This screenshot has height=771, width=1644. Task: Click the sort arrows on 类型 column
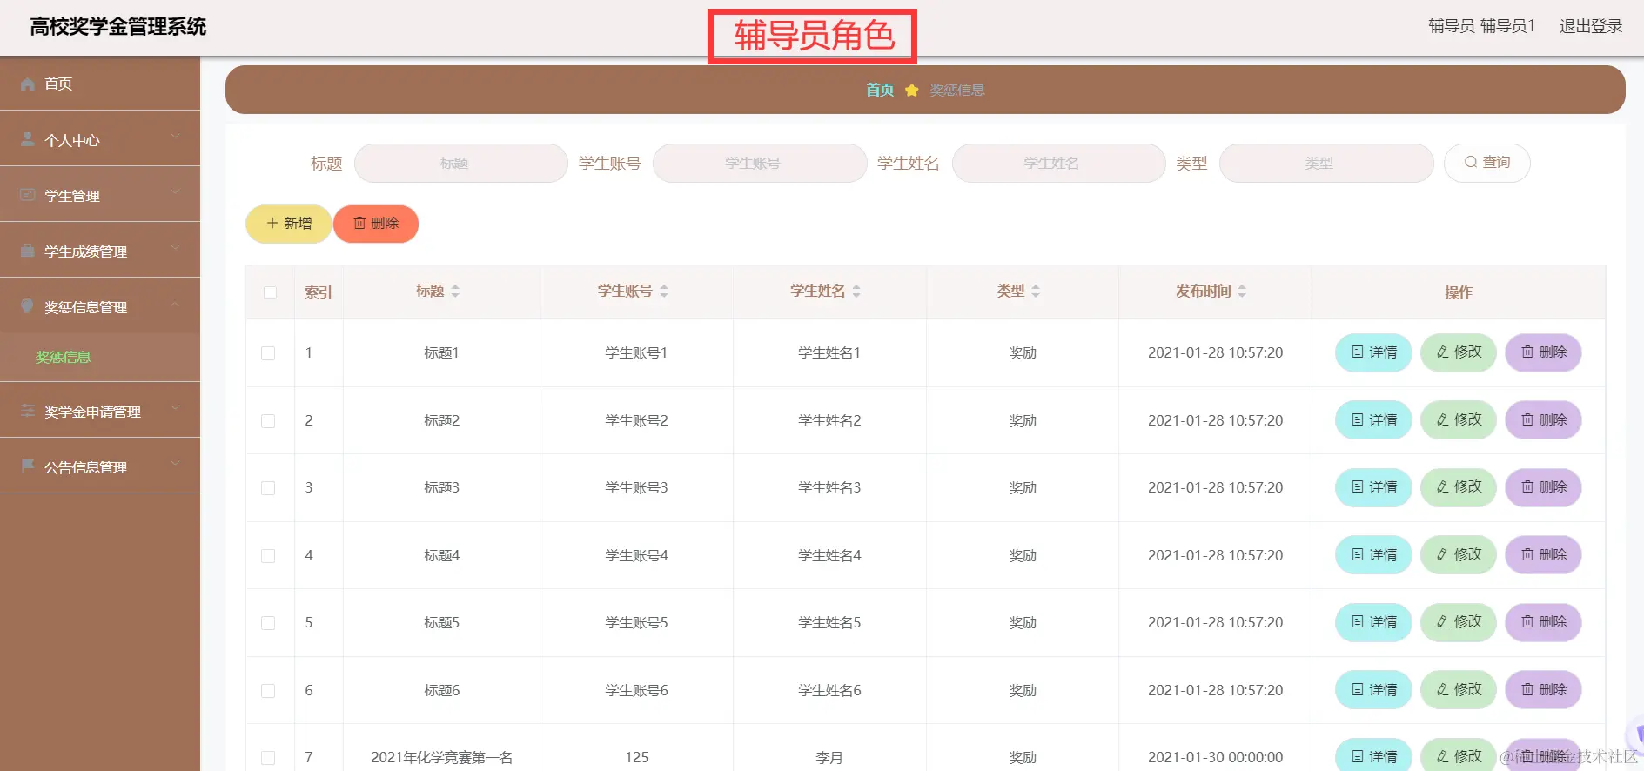(1036, 292)
